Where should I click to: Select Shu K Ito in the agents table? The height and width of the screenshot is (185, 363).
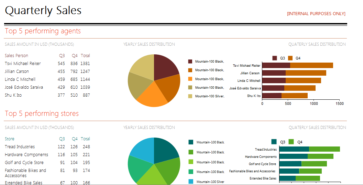click(x=13, y=95)
